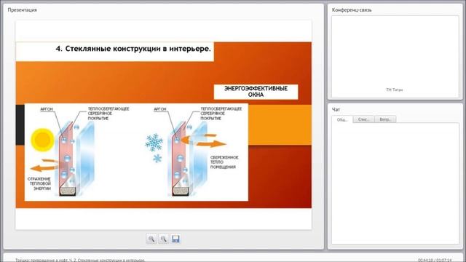Click the 'Конференц-связь' panel header

coord(352,9)
